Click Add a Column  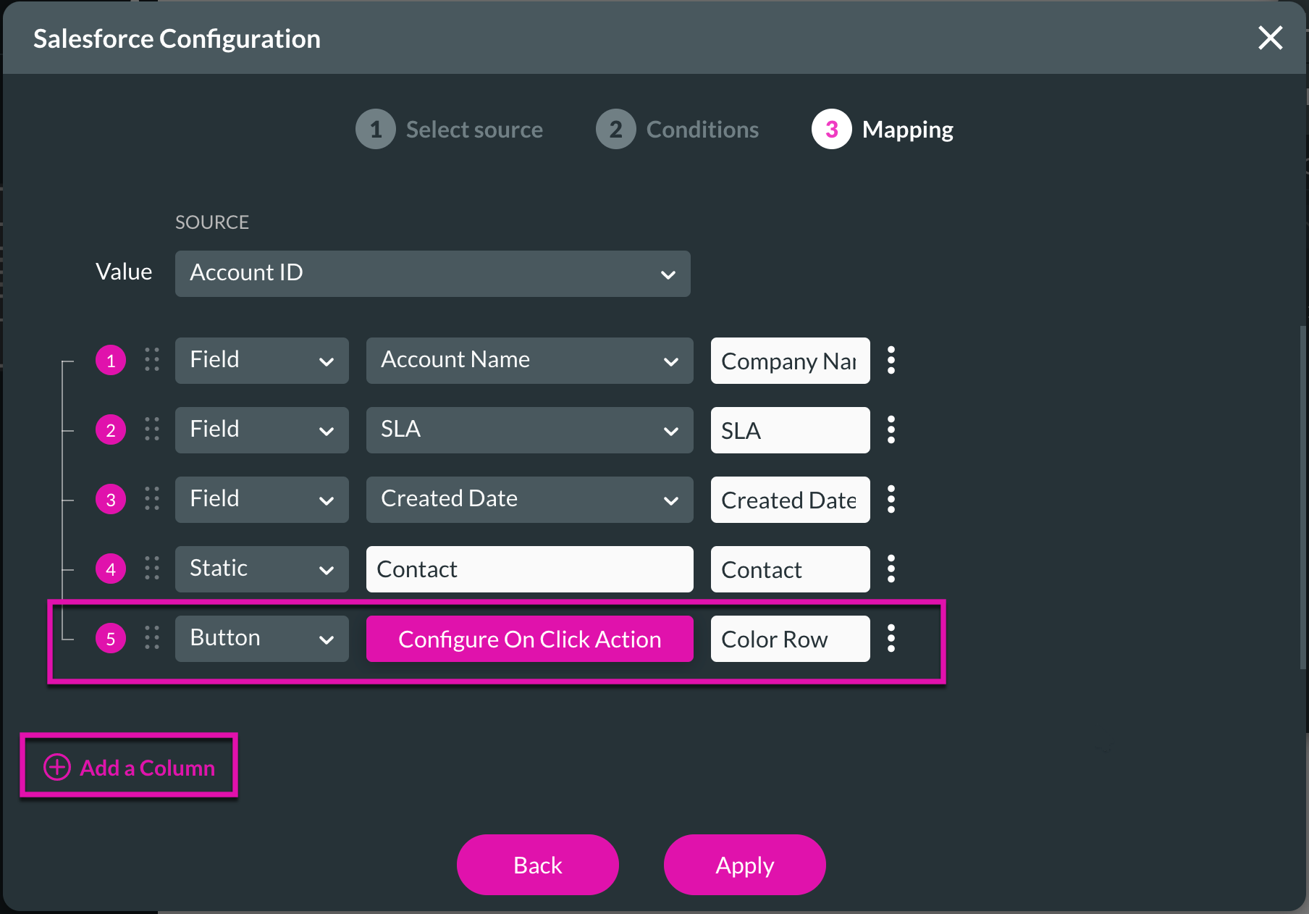click(130, 767)
